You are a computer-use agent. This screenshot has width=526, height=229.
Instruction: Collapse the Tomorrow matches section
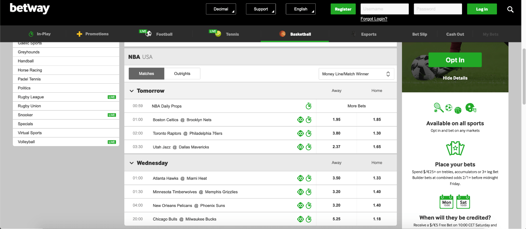click(x=131, y=91)
